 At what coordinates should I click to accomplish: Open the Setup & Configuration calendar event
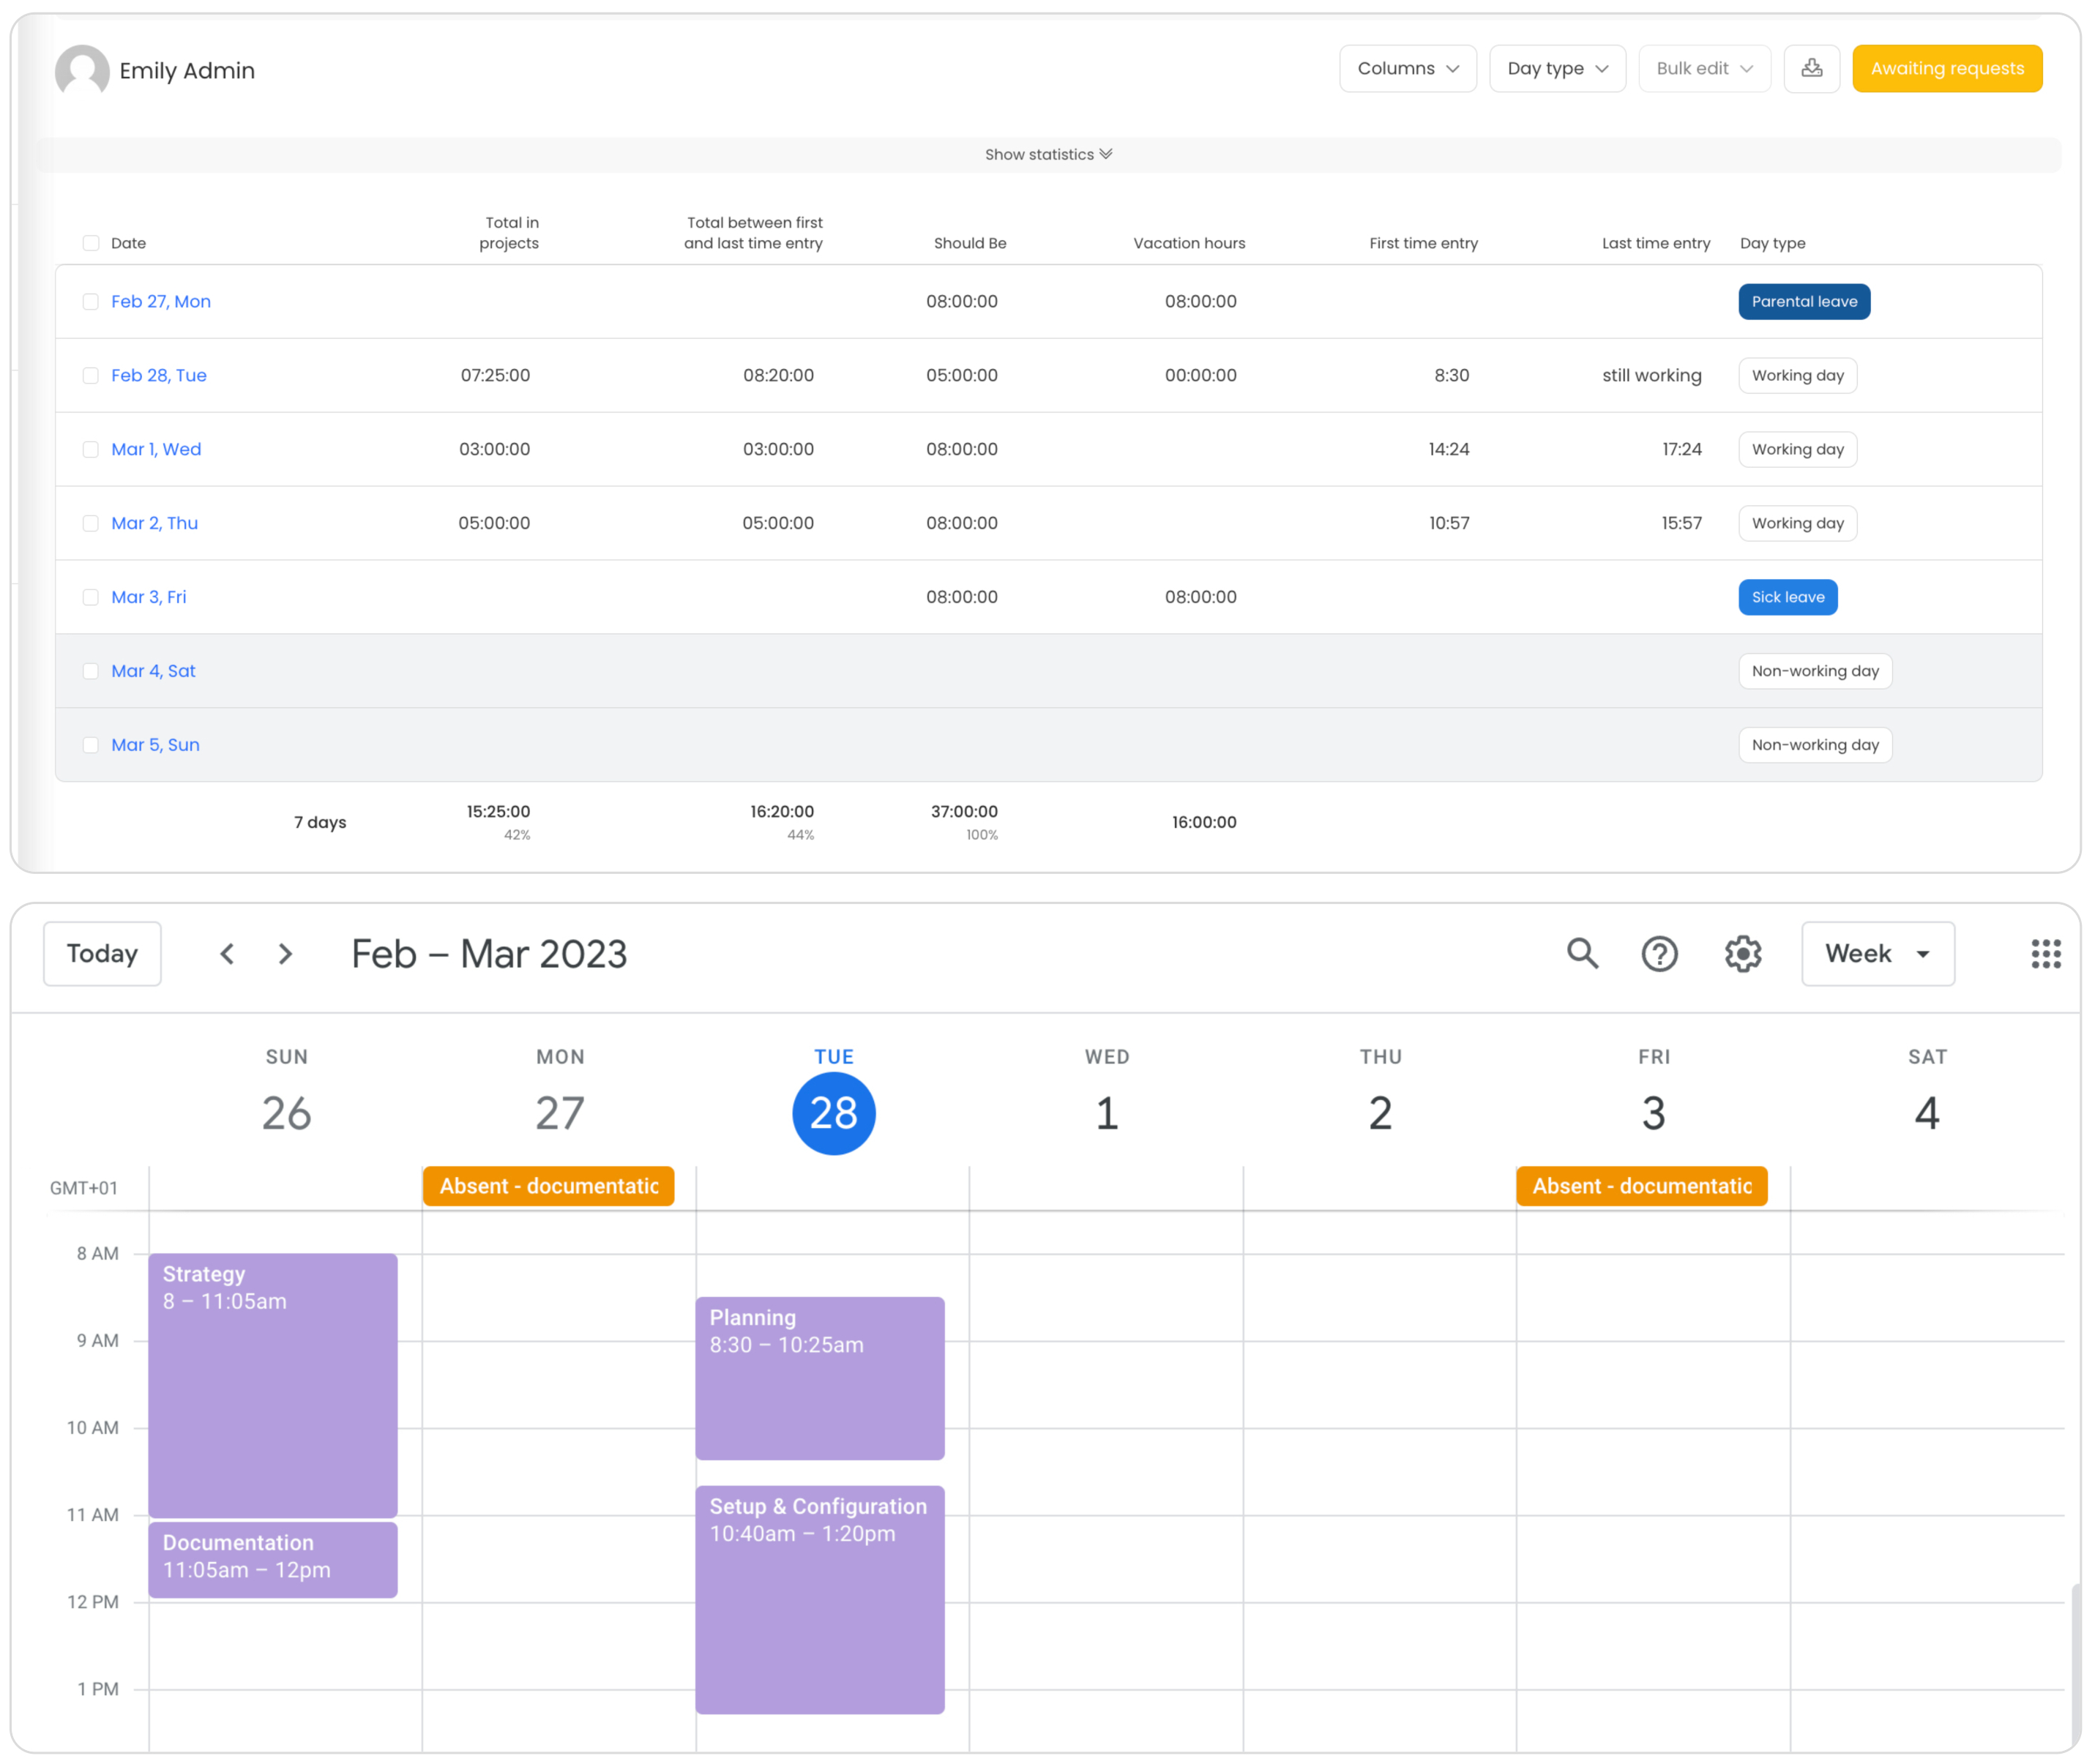(x=819, y=1598)
